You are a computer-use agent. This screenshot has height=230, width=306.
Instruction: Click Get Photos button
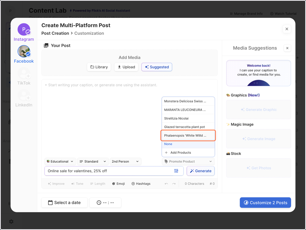[259, 168]
